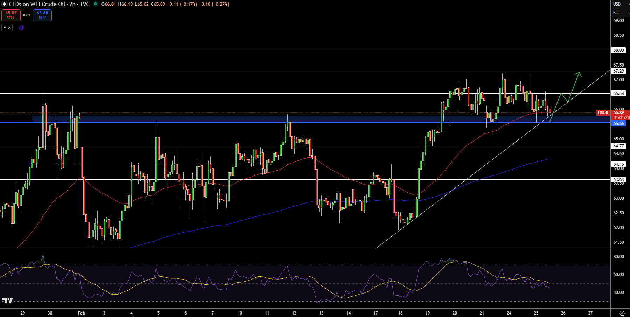The height and width of the screenshot is (317, 630).
Task: Click the 0.01 spread value
Action: pos(27,15)
